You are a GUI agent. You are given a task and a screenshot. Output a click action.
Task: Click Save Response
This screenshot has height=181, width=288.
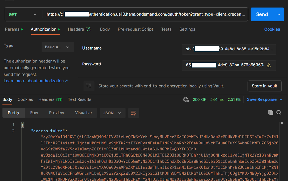click(262, 99)
